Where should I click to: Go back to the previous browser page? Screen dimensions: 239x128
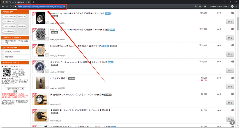click(x=3, y=6)
